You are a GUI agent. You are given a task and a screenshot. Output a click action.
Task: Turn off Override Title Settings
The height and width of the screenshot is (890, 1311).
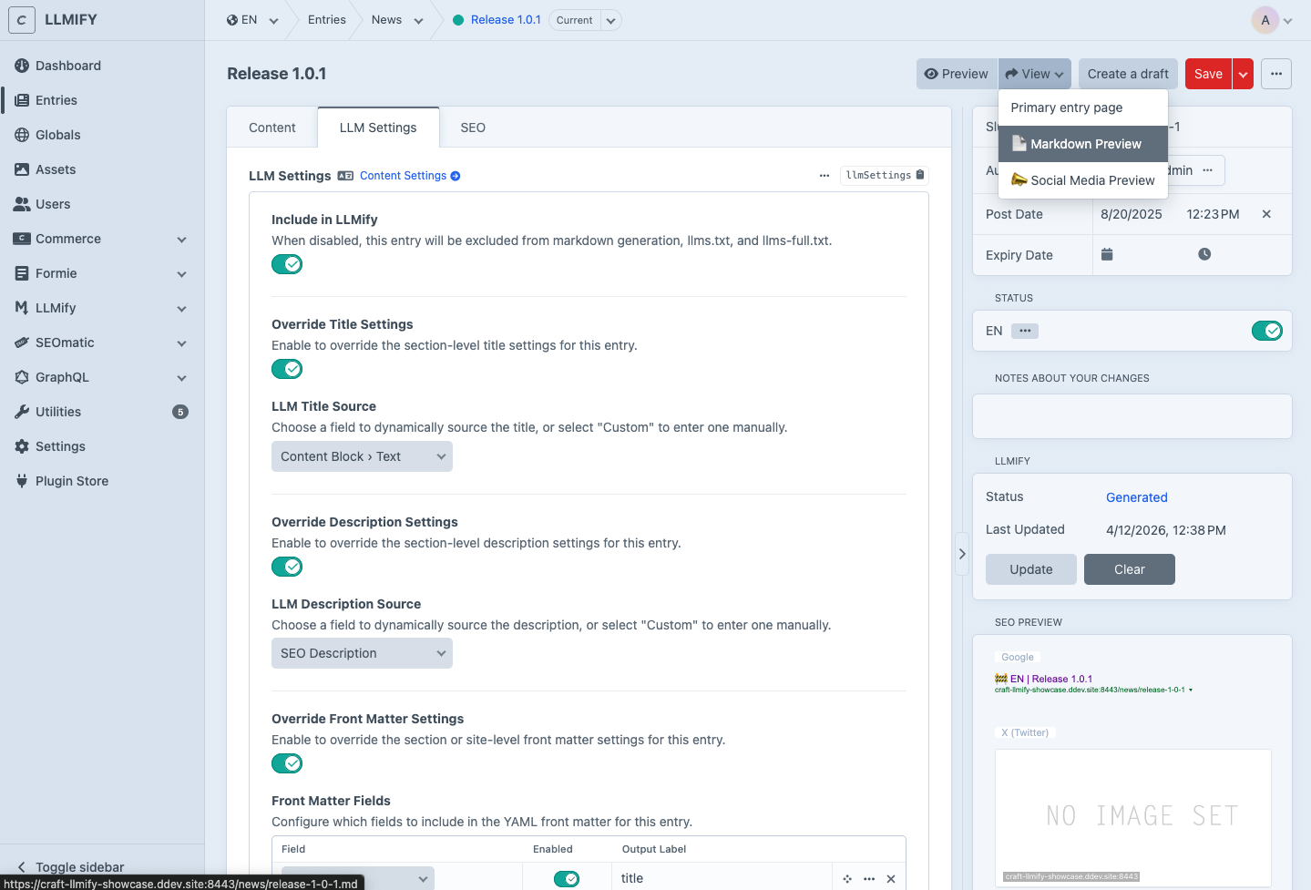[x=287, y=369]
